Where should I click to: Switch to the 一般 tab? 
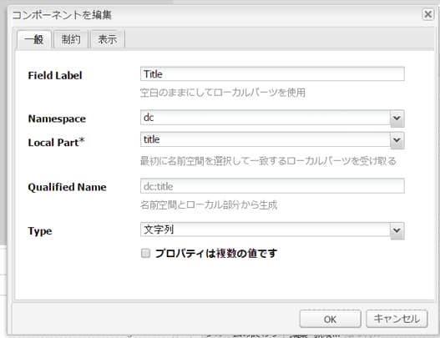pos(34,39)
